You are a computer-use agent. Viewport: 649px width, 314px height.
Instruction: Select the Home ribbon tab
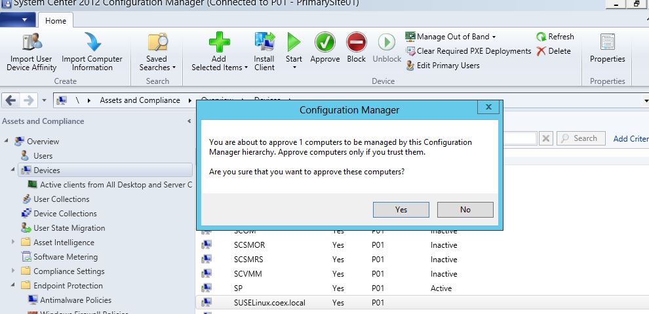pyautogui.click(x=56, y=21)
